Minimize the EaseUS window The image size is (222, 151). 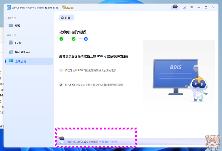[199, 7]
